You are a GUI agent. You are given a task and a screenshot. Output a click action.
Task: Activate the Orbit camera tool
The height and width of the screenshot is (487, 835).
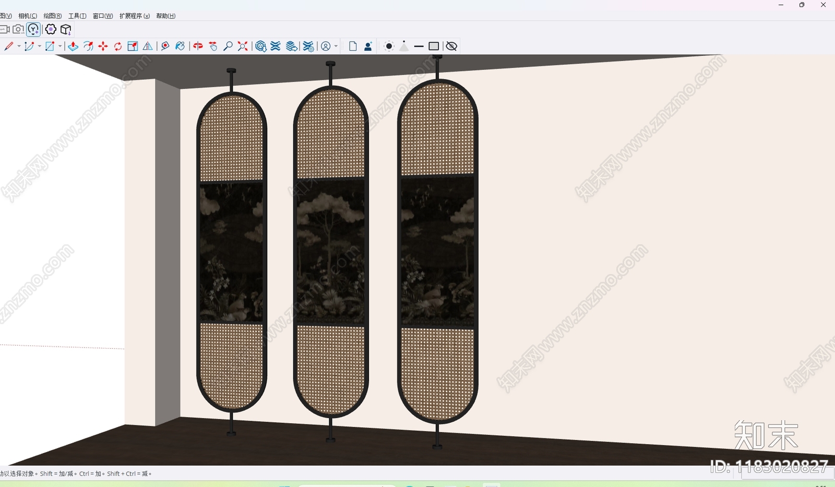pos(198,46)
